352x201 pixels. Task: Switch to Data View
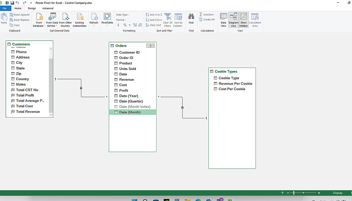coord(224,20)
